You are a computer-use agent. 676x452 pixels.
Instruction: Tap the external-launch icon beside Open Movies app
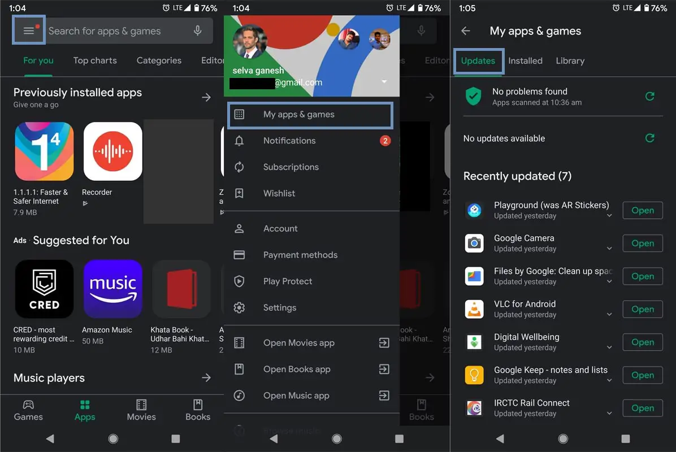(384, 342)
